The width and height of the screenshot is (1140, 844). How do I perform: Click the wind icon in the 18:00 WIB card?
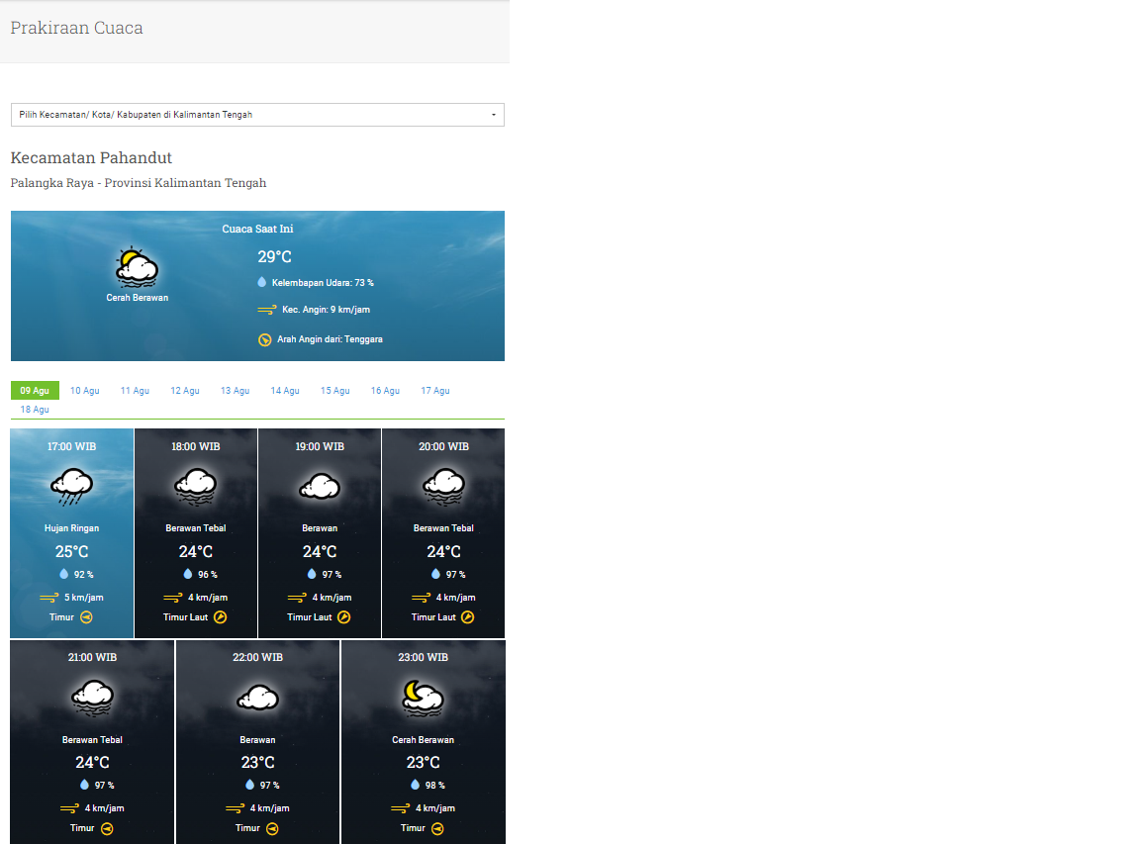173,598
